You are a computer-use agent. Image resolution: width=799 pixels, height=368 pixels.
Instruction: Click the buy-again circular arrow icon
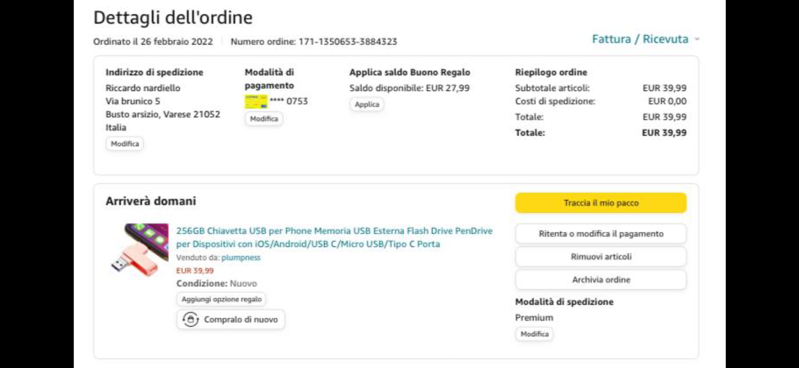tap(191, 319)
